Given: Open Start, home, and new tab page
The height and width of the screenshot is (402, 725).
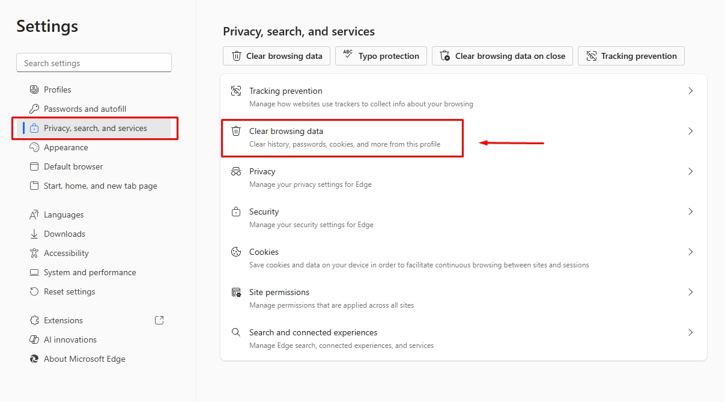Looking at the screenshot, I should point(100,186).
